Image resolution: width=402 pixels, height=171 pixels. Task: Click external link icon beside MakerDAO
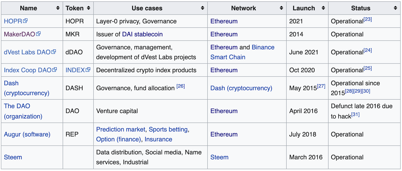tap(38, 34)
